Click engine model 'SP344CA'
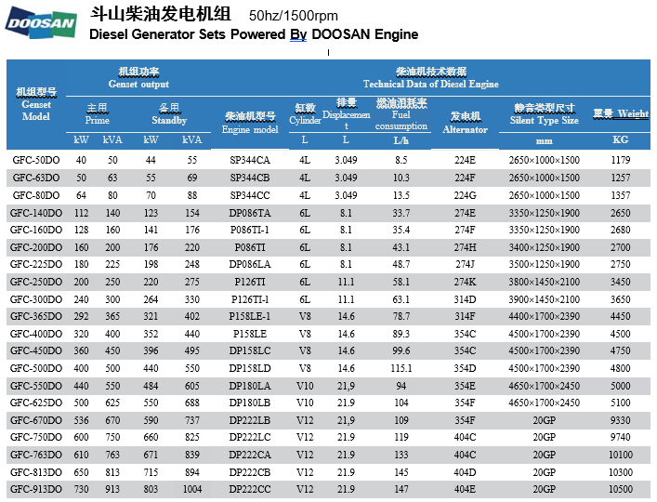This screenshot has width=657, height=502. point(250,160)
